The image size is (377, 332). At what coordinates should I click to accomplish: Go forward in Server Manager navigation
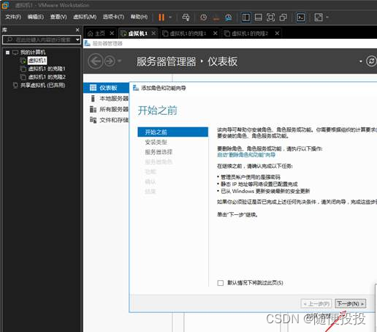pyautogui.click(x=110, y=61)
